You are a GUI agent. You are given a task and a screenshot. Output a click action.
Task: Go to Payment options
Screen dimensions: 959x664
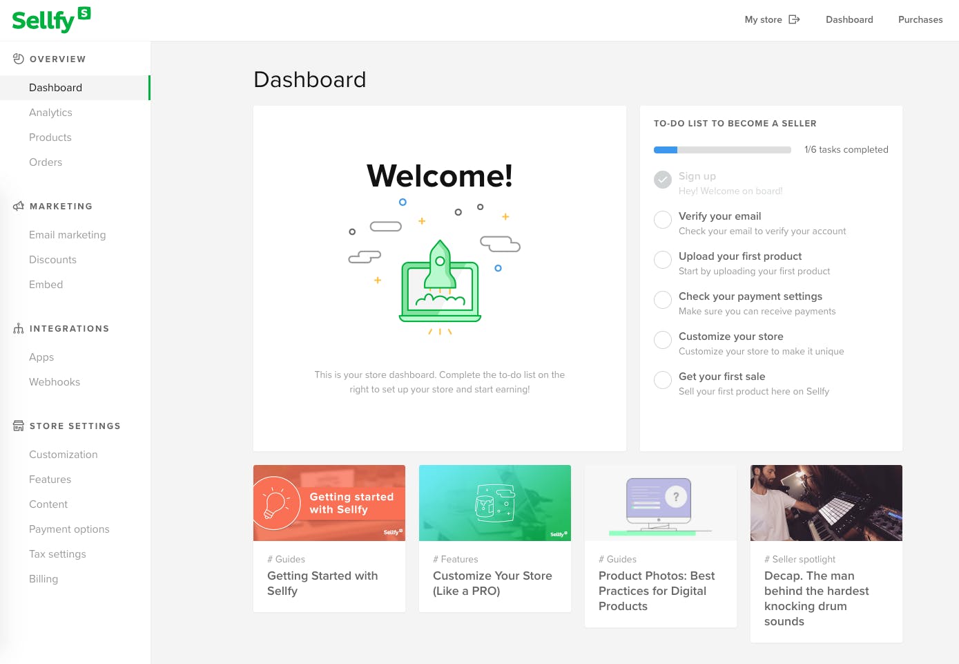[69, 529]
